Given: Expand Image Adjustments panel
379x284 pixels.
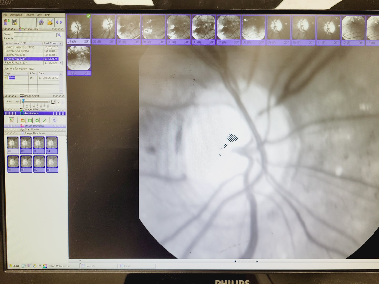Looking at the screenshot, I should tap(35, 109).
